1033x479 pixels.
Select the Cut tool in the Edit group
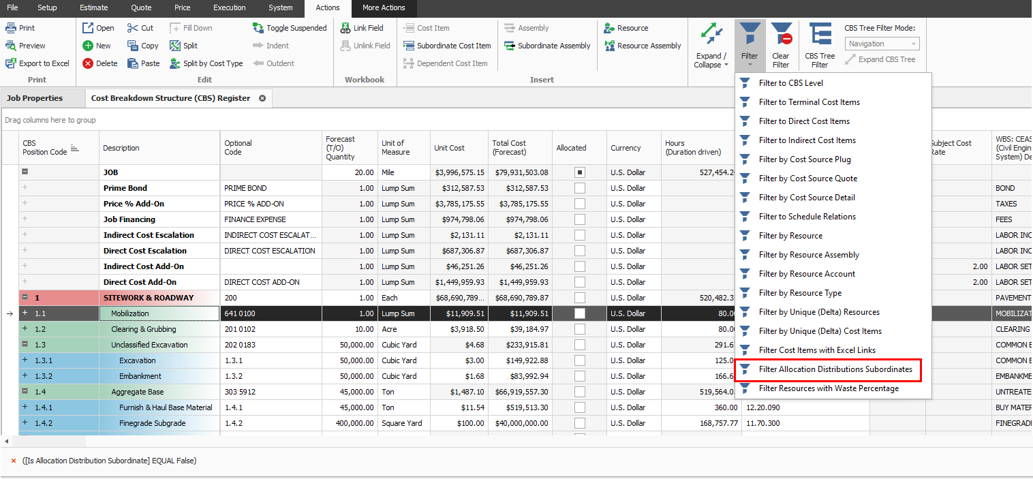point(139,27)
